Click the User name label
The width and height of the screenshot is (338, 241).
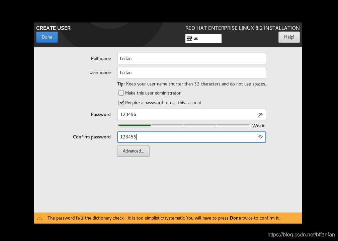pyautogui.click(x=100, y=72)
